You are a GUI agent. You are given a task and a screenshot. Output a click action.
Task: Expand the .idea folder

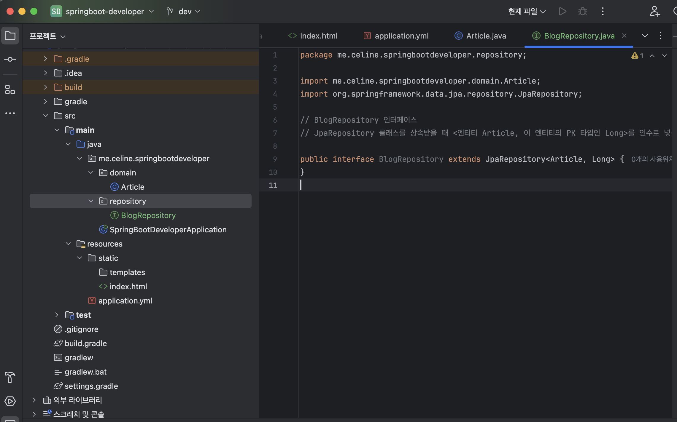(45, 73)
